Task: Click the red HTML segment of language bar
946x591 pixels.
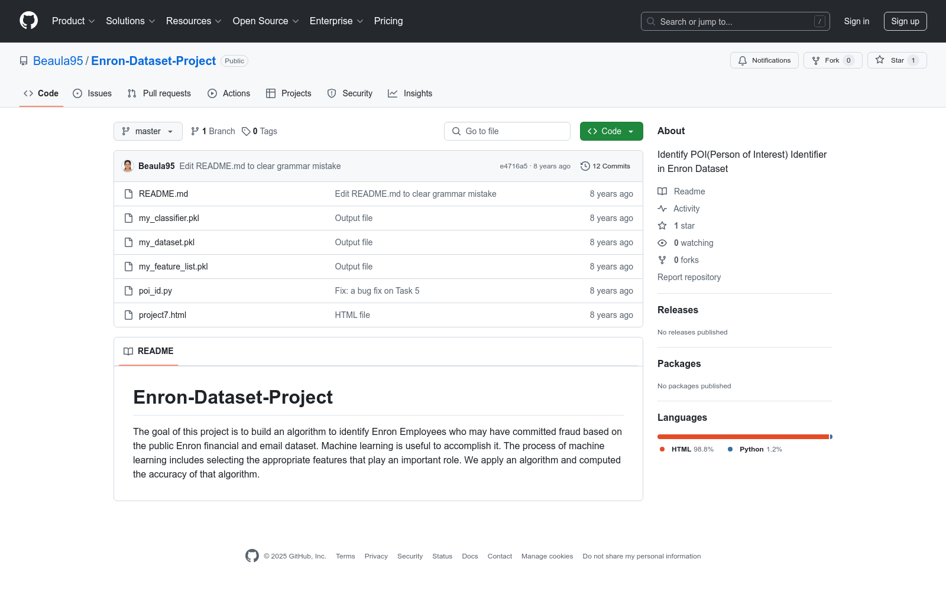Action: coord(743,437)
